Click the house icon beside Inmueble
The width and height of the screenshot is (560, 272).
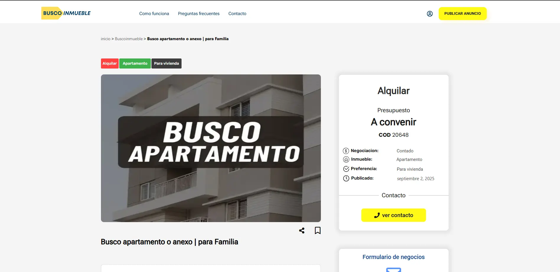point(346,159)
